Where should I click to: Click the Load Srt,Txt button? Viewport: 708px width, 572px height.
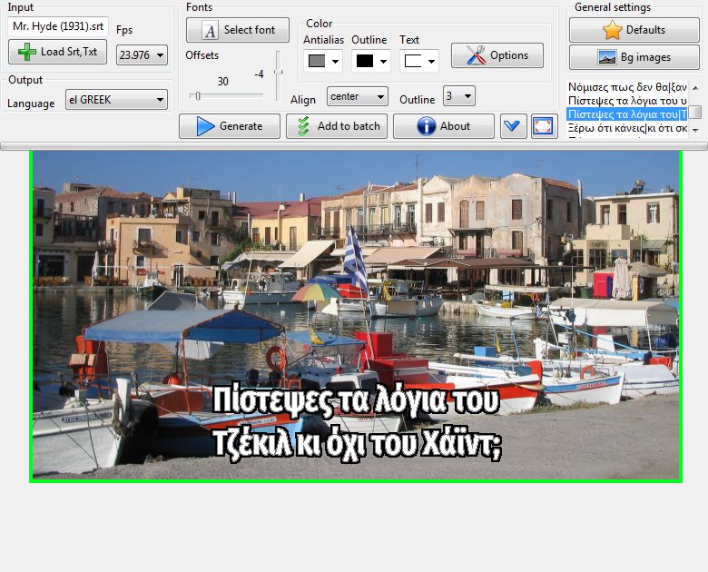click(x=58, y=52)
